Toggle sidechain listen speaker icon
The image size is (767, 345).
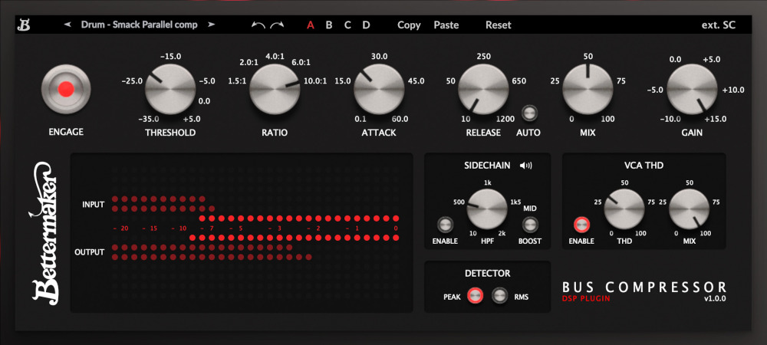(526, 166)
